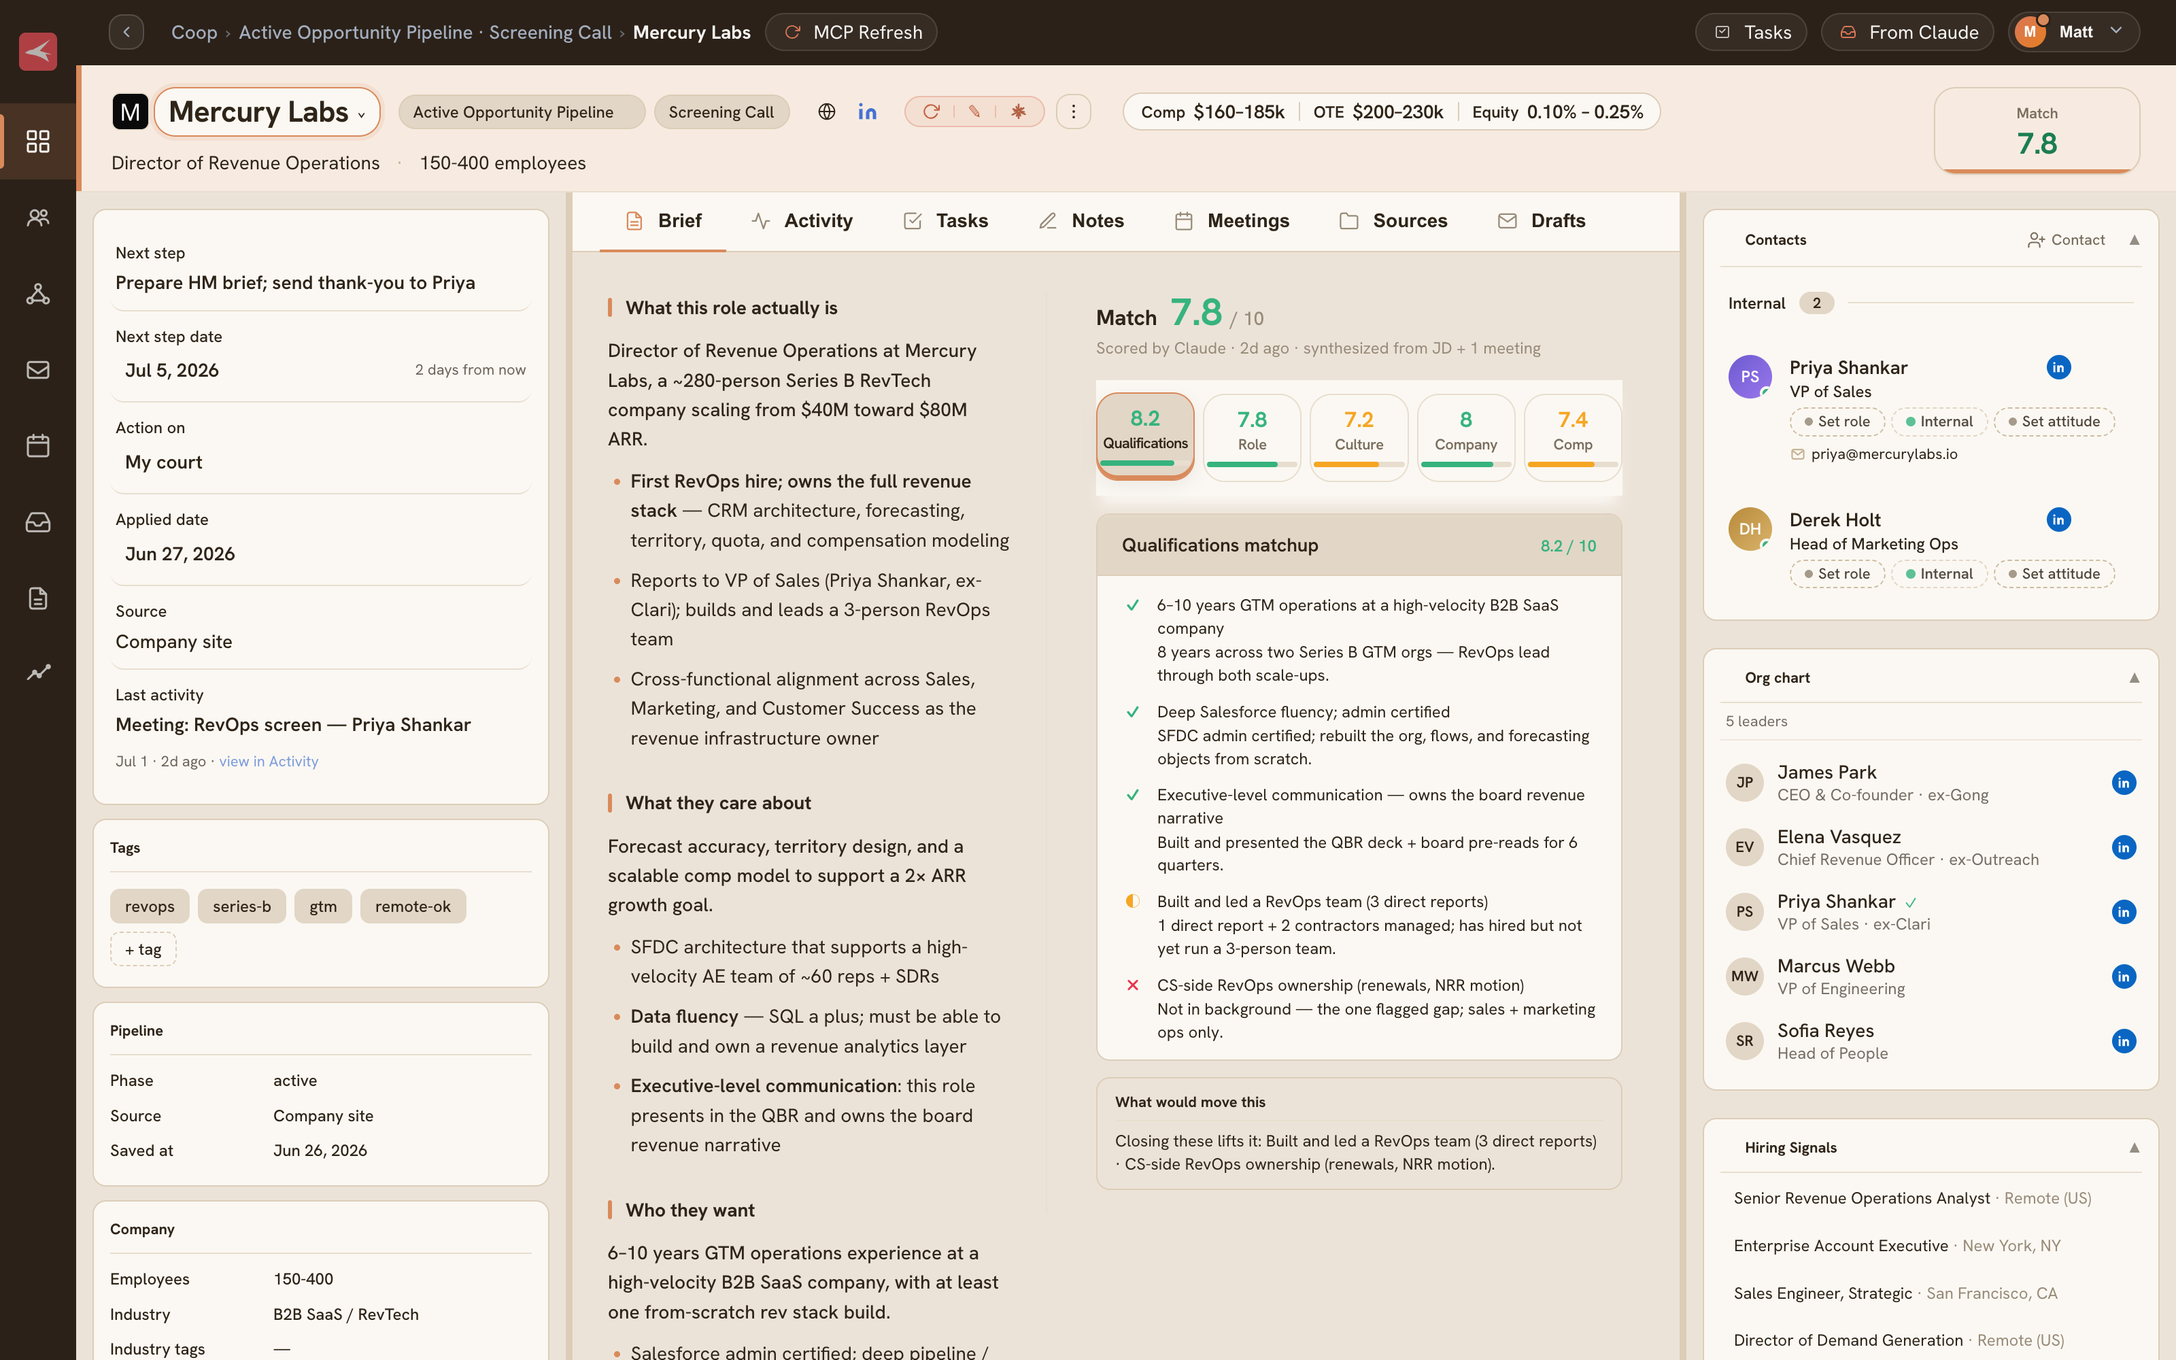Image resolution: width=2176 pixels, height=1360 pixels.
Task: Click the refresh icon in header pill
Action: point(932,112)
